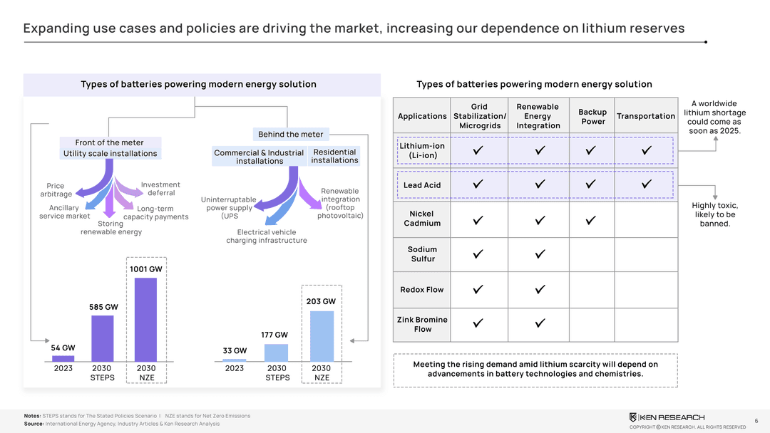This screenshot has height=433, width=770.
Task: Click the Ken Research logo in the footer
Action: [x=666, y=417]
